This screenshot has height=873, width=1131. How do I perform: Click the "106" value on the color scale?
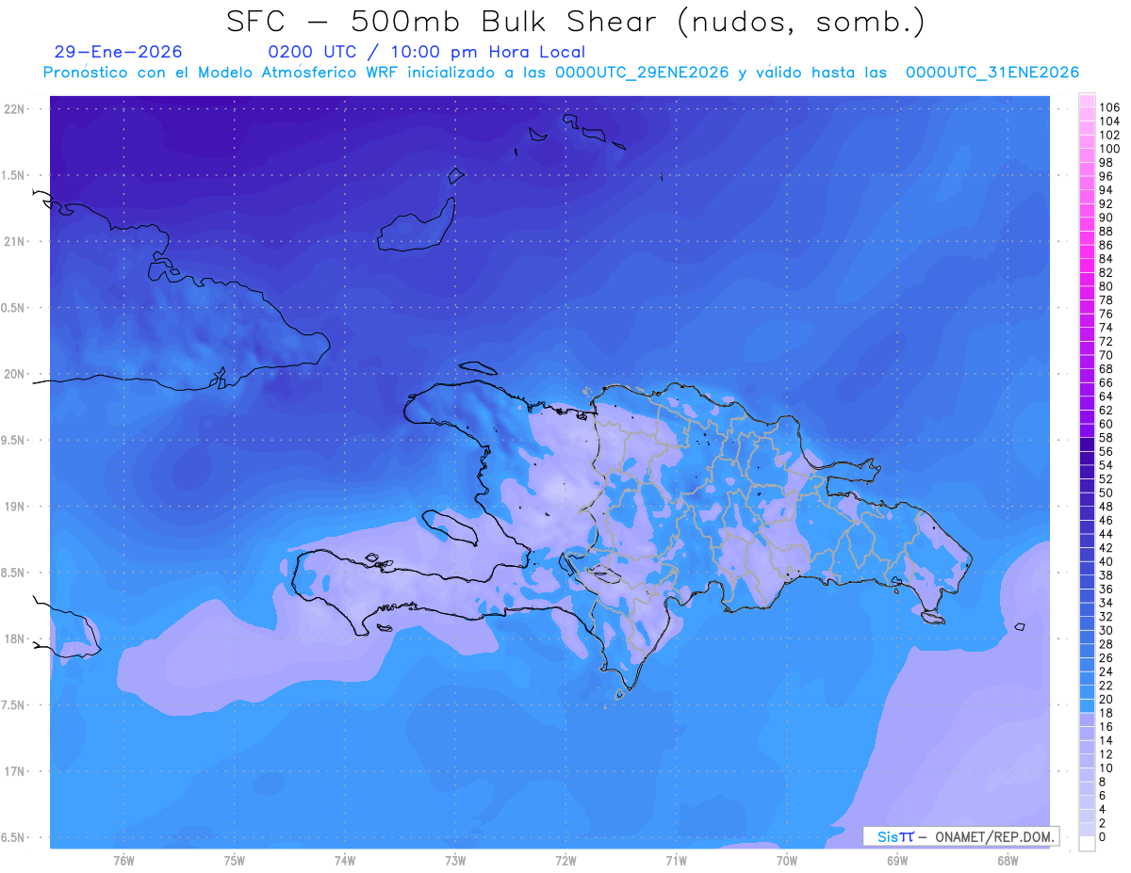(1109, 108)
